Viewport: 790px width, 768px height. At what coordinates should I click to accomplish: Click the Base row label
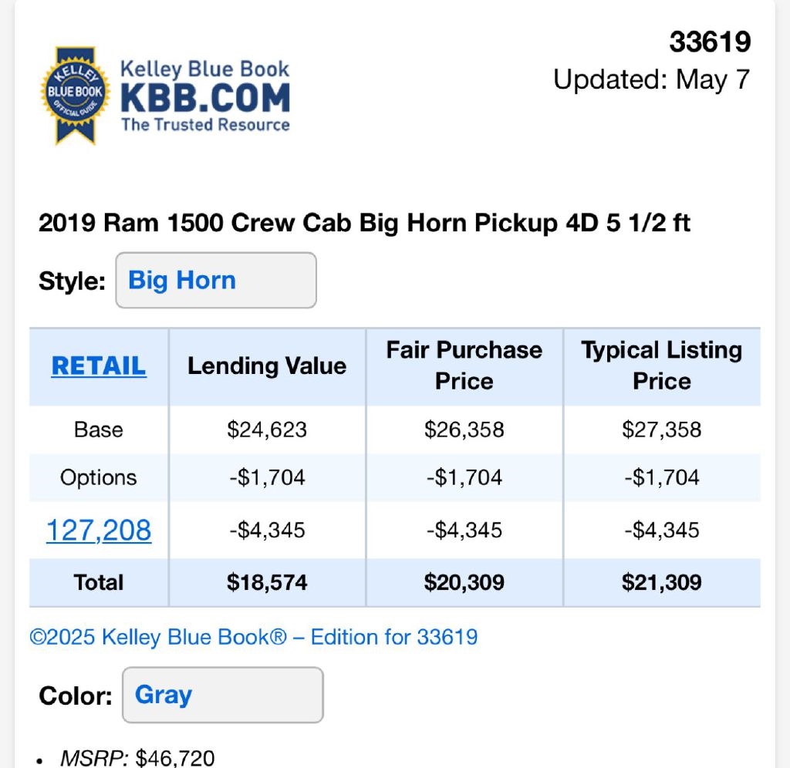[99, 429]
